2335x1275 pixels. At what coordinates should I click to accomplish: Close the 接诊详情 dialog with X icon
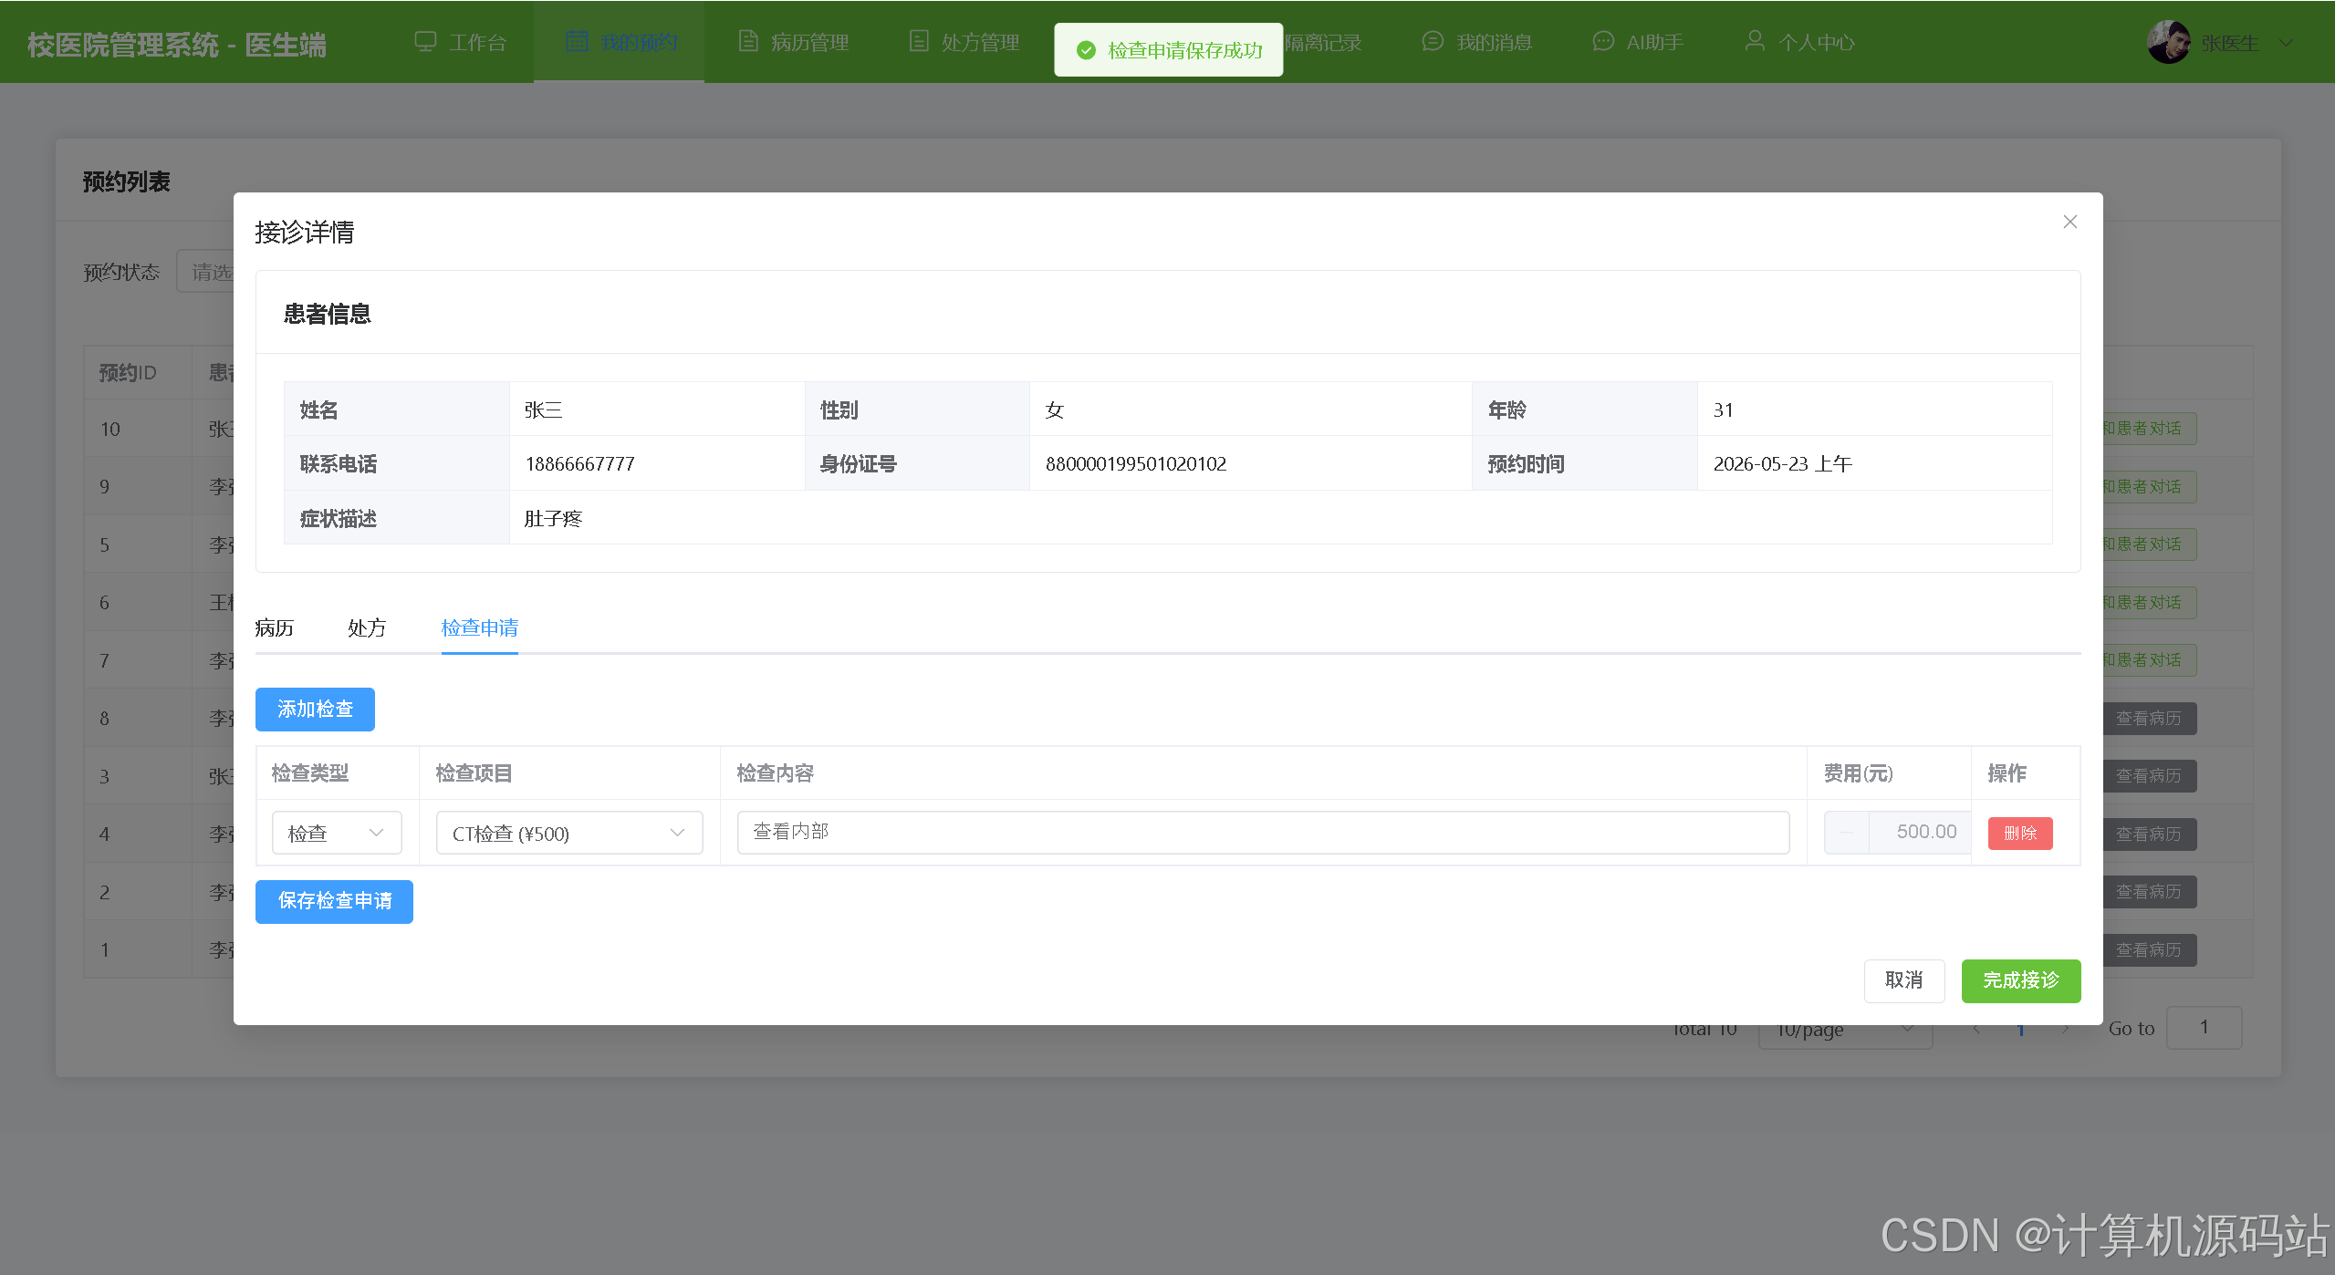coord(2069,222)
